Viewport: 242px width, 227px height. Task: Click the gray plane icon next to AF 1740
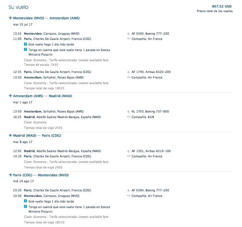point(129,72)
